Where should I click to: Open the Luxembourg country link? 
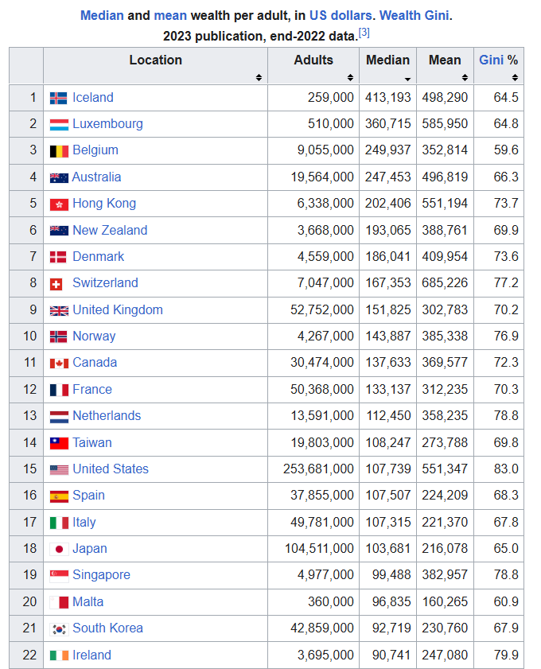click(x=107, y=124)
